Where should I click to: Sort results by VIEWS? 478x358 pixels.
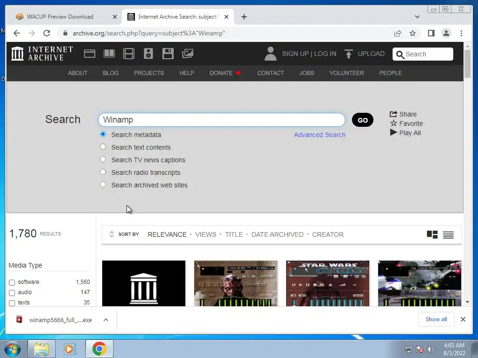(206, 234)
